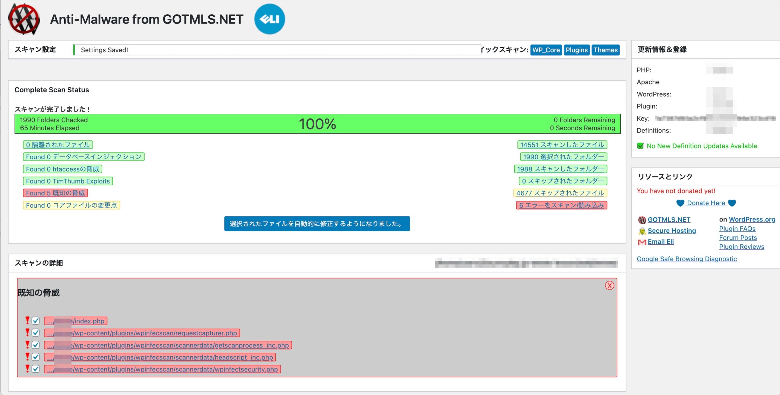The height and width of the screenshot is (395, 780).
Task: Open the Forum Posts link
Action: tap(738, 238)
